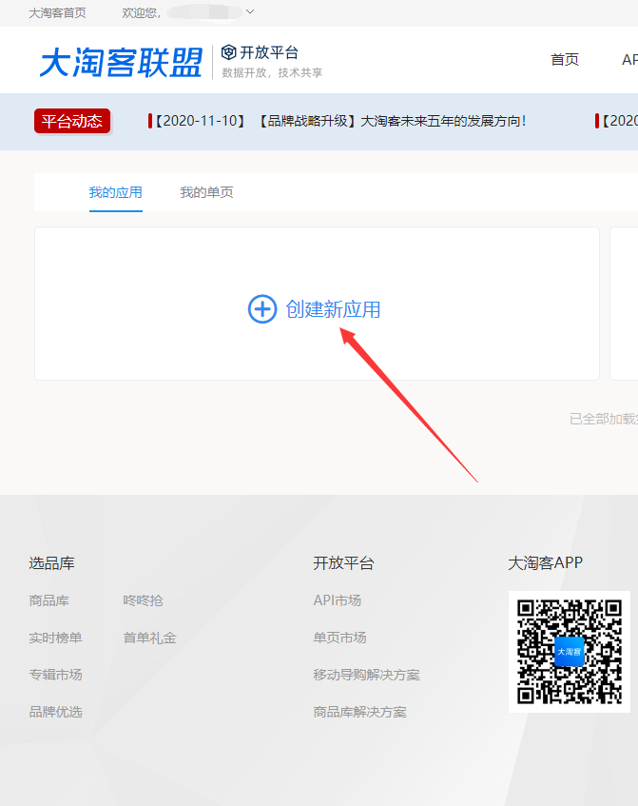Open the 2020-11-10 品牌战略升级 announcement
638x806 pixels.
click(338, 121)
